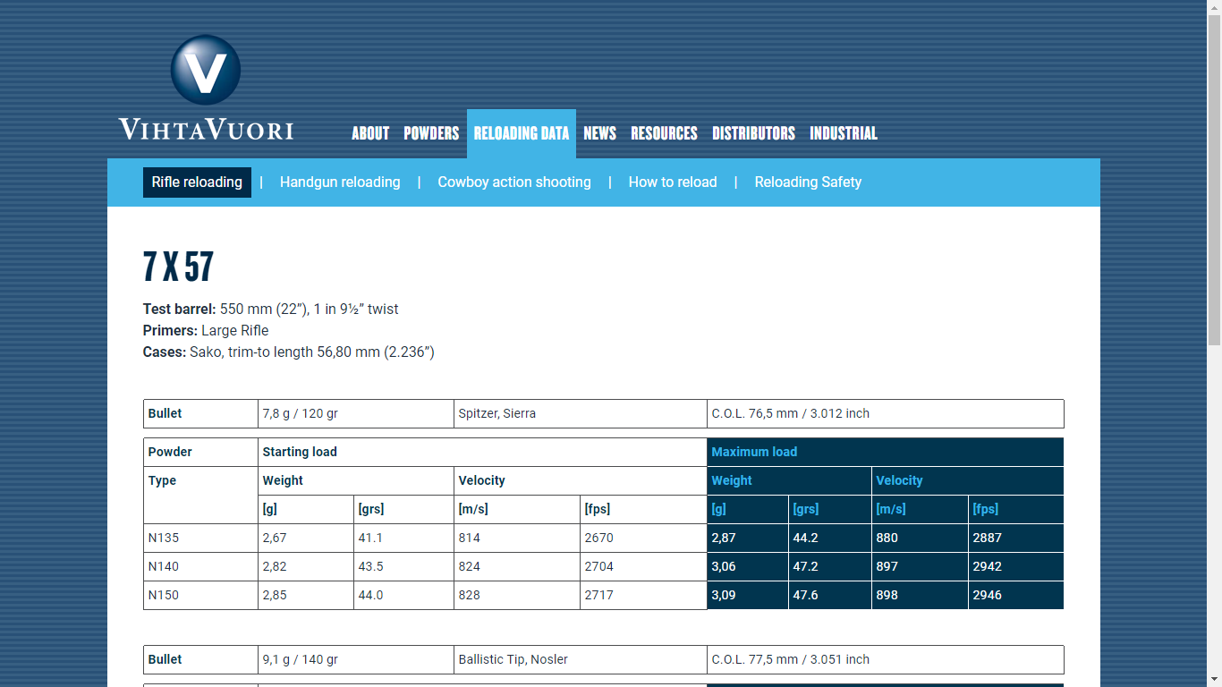
Task: Click C.O.L. 77,5 mm / 3.051 inch cell
Action: coord(886,660)
